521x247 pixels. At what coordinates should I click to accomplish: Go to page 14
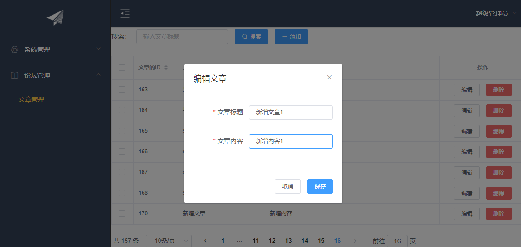click(x=305, y=241)
